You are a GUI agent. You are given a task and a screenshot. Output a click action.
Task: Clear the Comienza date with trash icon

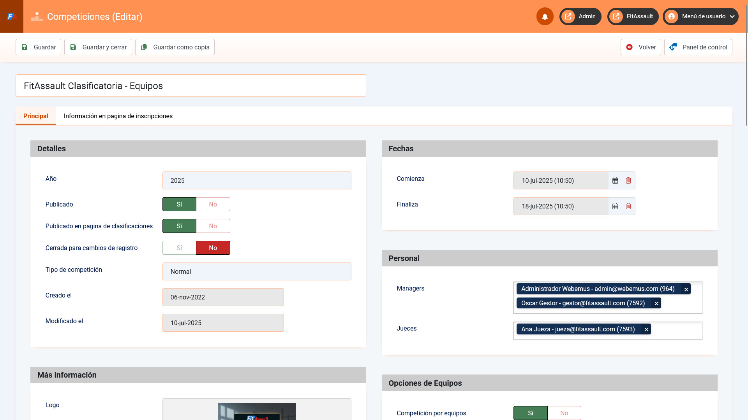[x=628, y=180]
